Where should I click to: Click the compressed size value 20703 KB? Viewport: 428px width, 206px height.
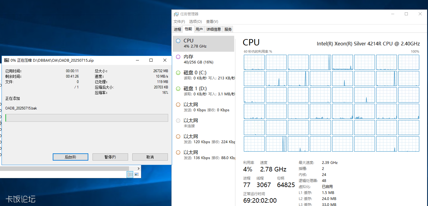[161, 87]
